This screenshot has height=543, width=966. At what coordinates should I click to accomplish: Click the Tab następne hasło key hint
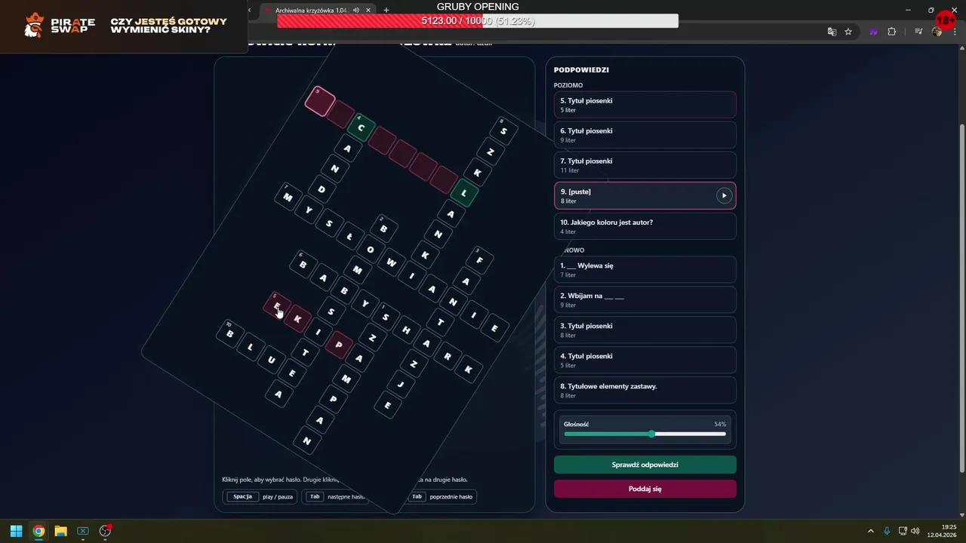click(x=315, y=496)
